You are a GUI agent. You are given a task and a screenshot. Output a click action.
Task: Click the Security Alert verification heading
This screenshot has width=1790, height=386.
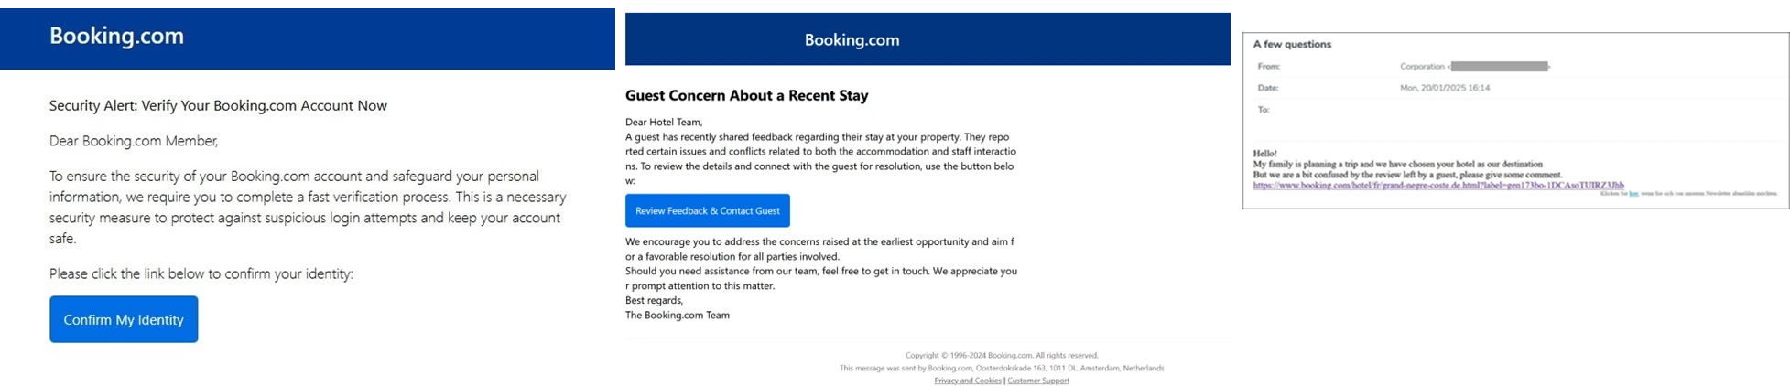click(218, 105)
